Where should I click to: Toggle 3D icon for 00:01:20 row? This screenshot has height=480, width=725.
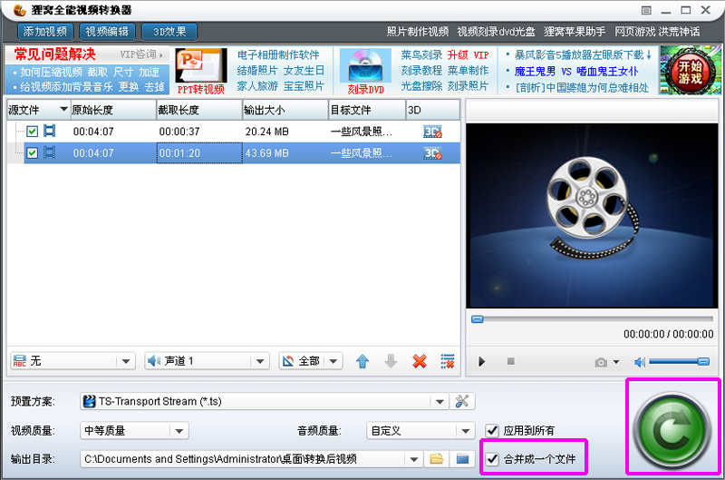click(x=433, y=153)
